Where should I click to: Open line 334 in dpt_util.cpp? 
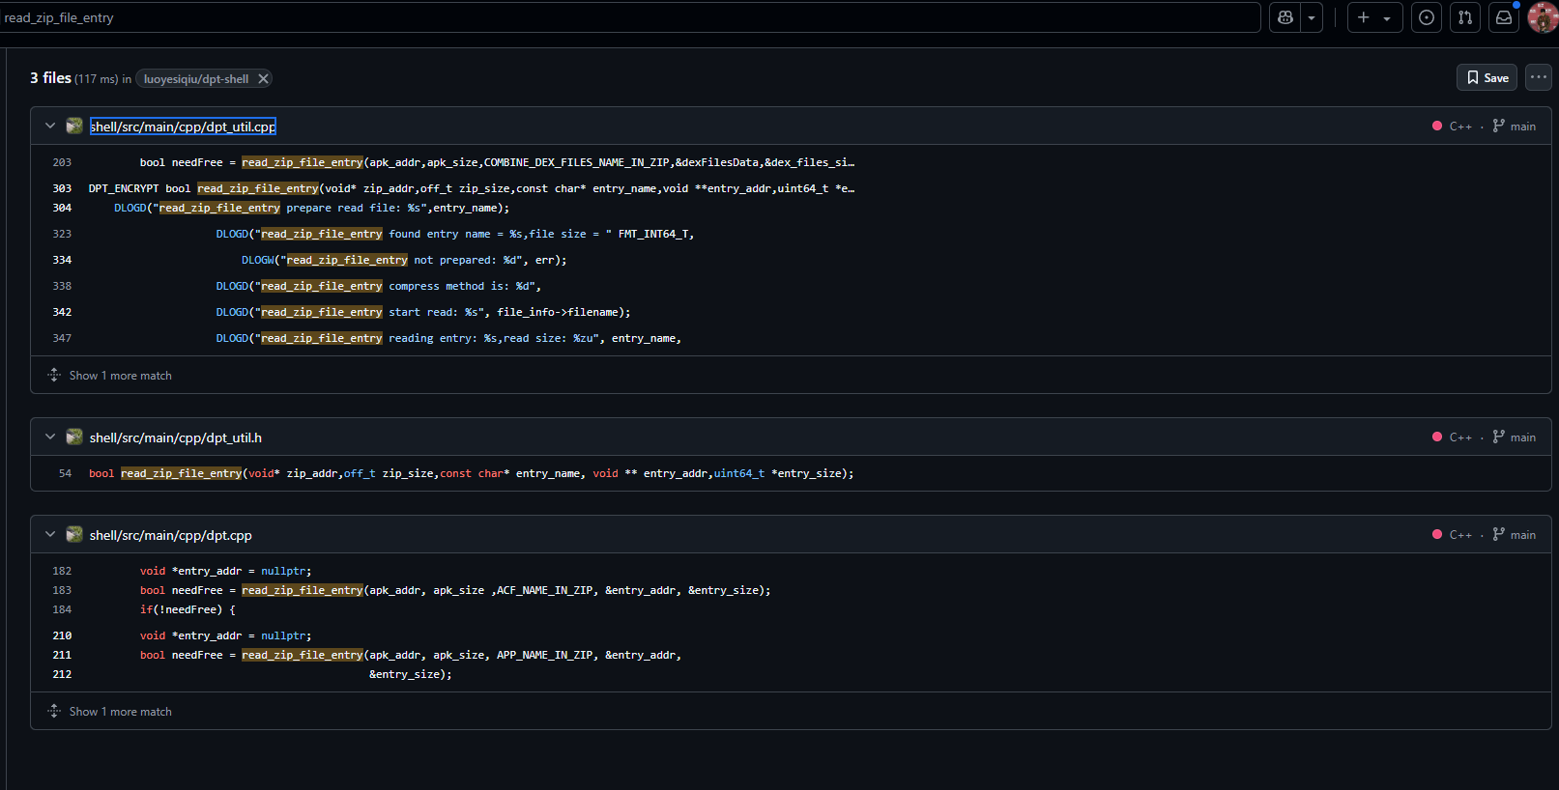[x=62, y=260]
